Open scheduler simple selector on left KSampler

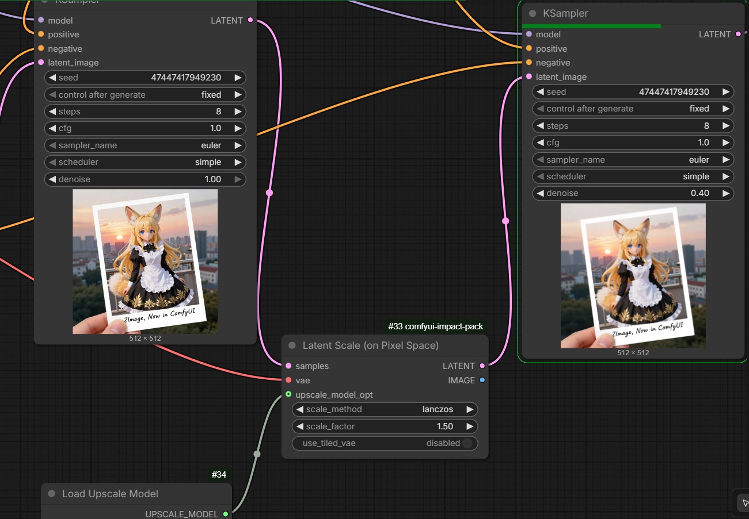coord(145,162)
